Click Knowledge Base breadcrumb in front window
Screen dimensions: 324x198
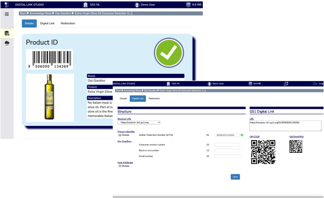point(133,91)
